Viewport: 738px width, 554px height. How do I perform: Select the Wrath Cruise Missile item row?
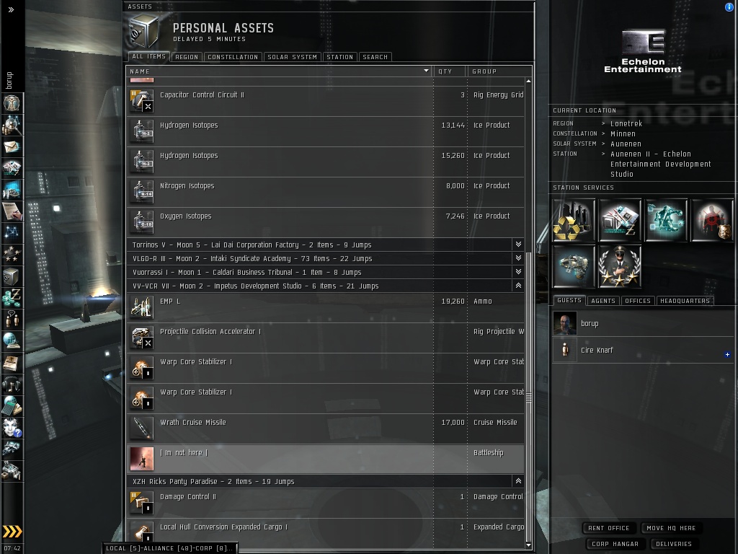(325, 429)
